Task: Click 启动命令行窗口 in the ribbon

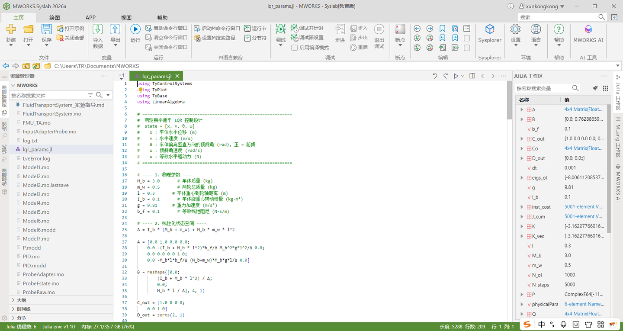Action: pyautogui.click(x=166, y=28)
